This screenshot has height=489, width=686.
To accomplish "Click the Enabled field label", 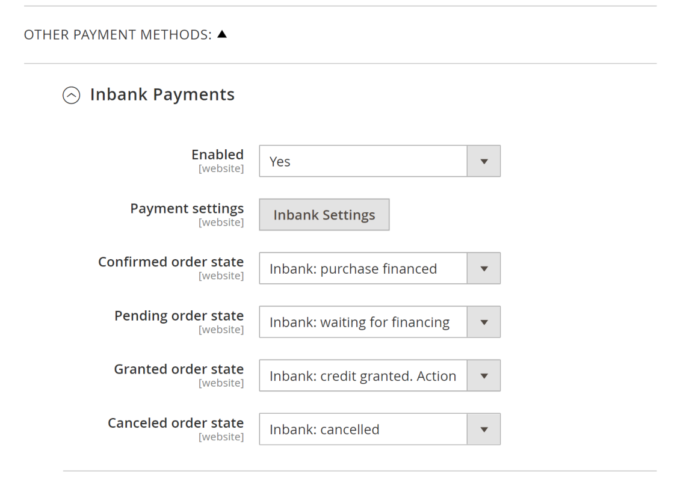I will coord(217,155).
